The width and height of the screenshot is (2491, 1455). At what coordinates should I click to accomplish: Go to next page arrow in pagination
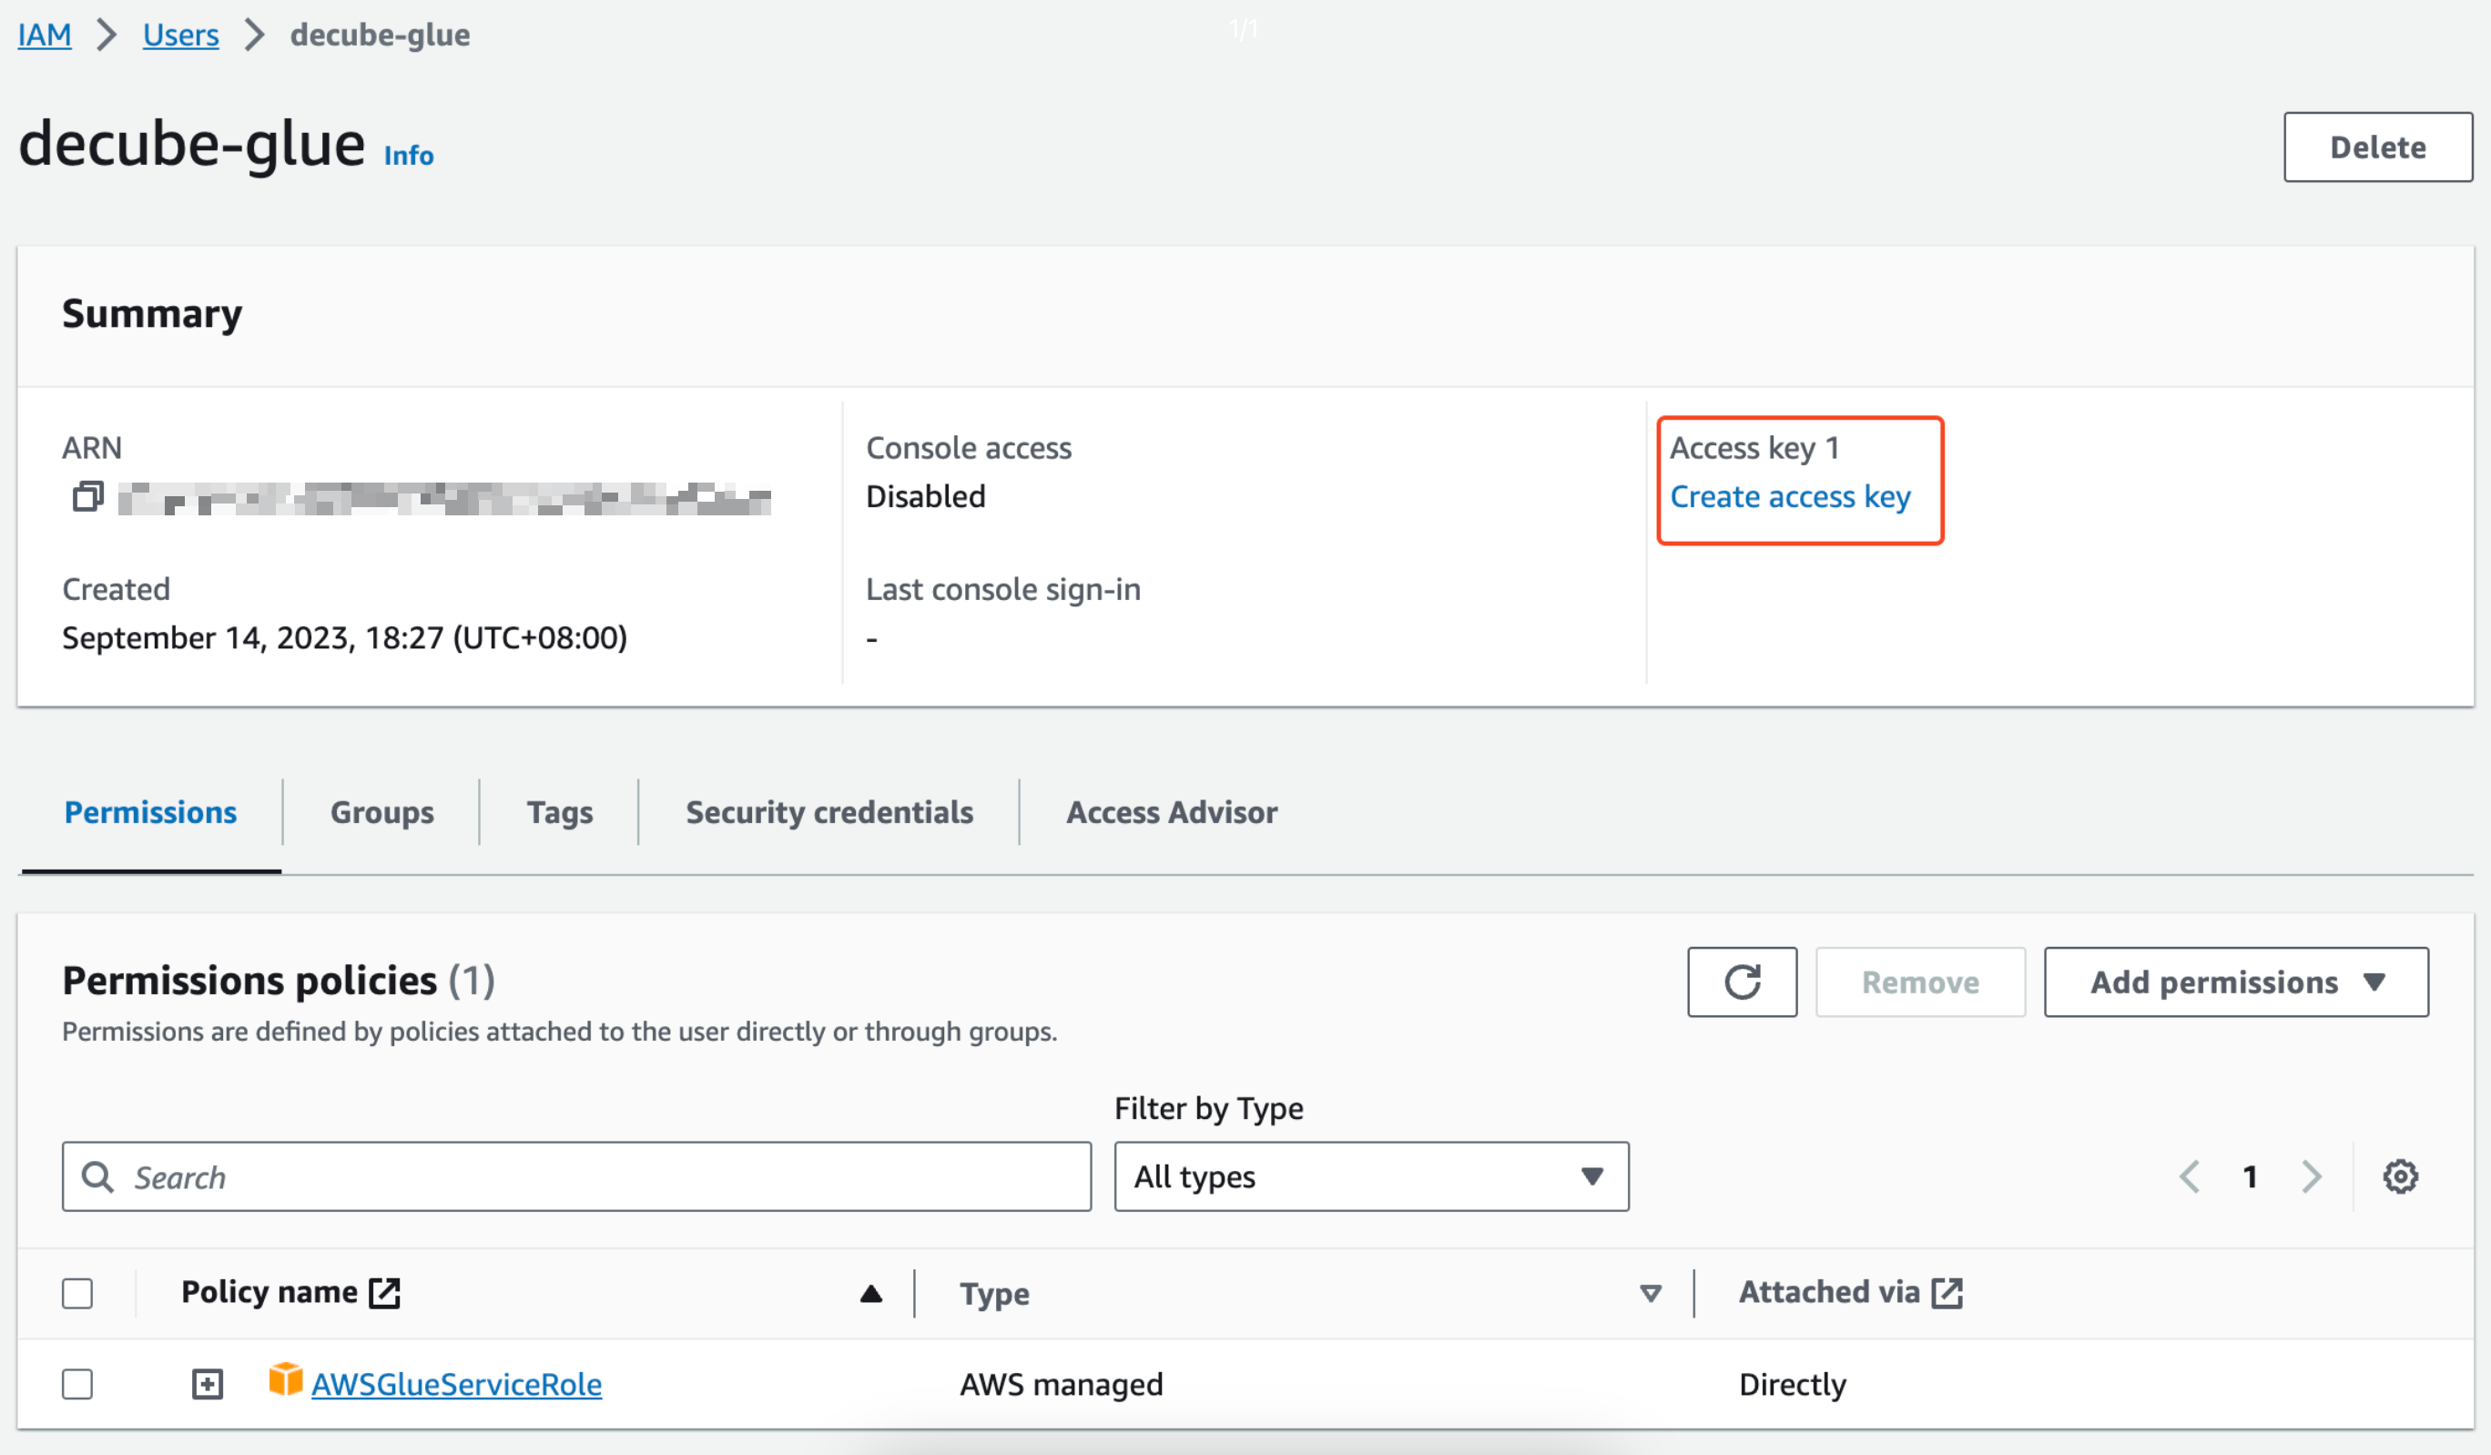pos(2310,1176)
